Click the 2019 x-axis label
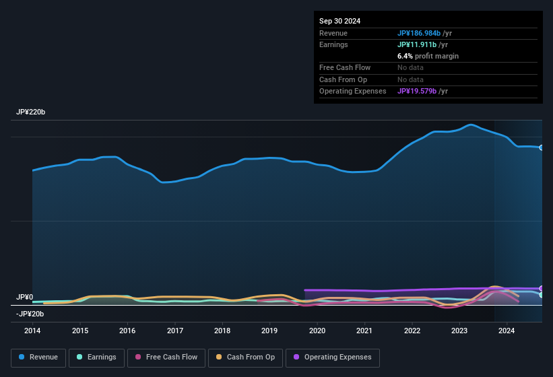This screenshot has height=377, width=553. click(x=269, y=331)
